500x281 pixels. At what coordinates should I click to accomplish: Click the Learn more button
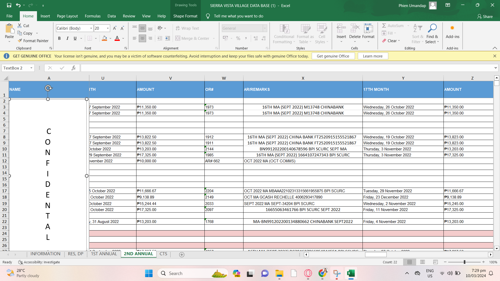pos(373,56)
